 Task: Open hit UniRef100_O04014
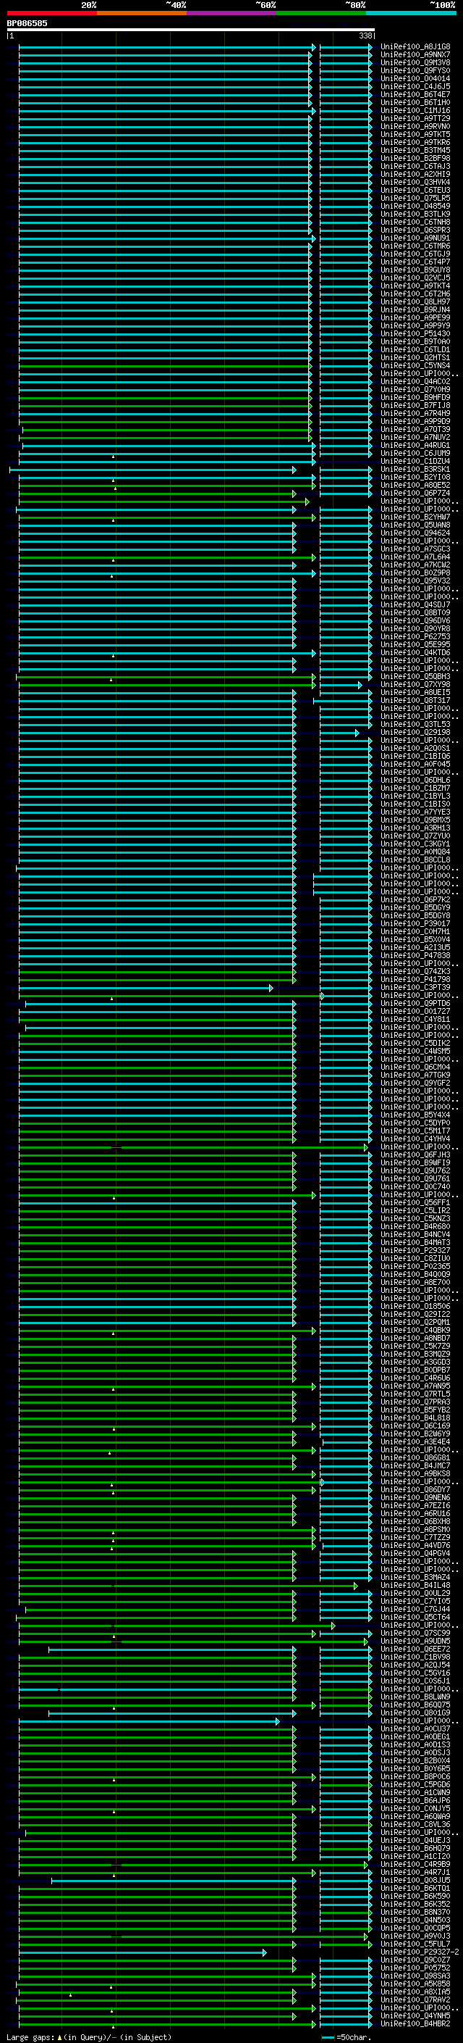pos(415,78)
